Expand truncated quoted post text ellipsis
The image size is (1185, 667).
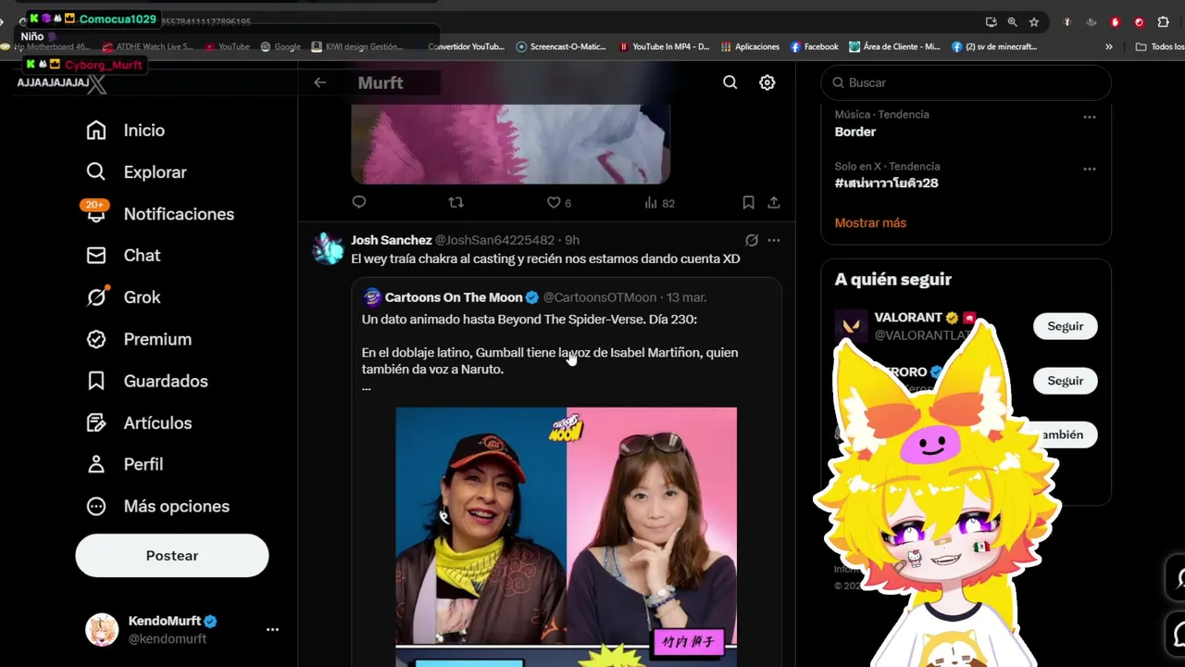tap(367, 387)
